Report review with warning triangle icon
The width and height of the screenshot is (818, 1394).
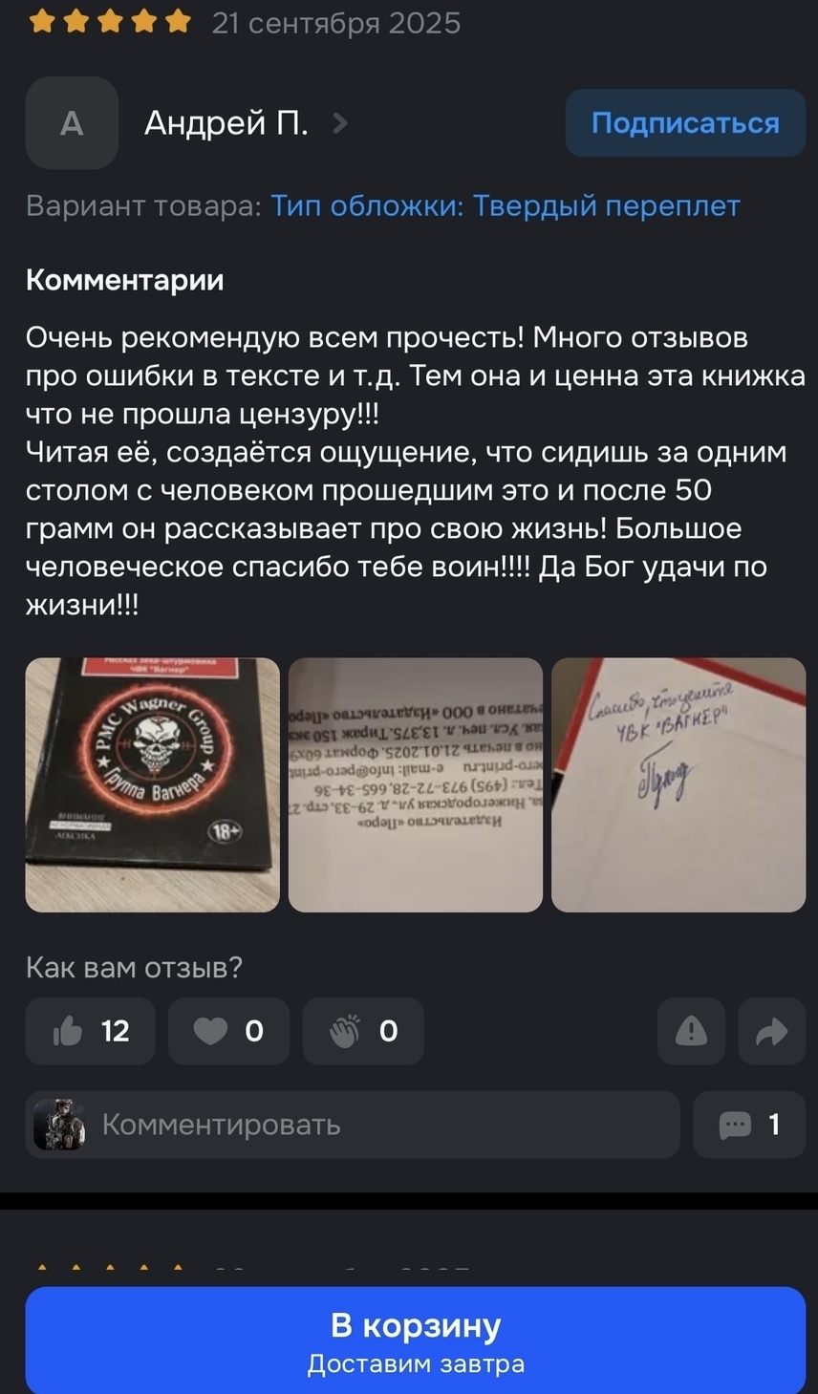coord(691,1031)
